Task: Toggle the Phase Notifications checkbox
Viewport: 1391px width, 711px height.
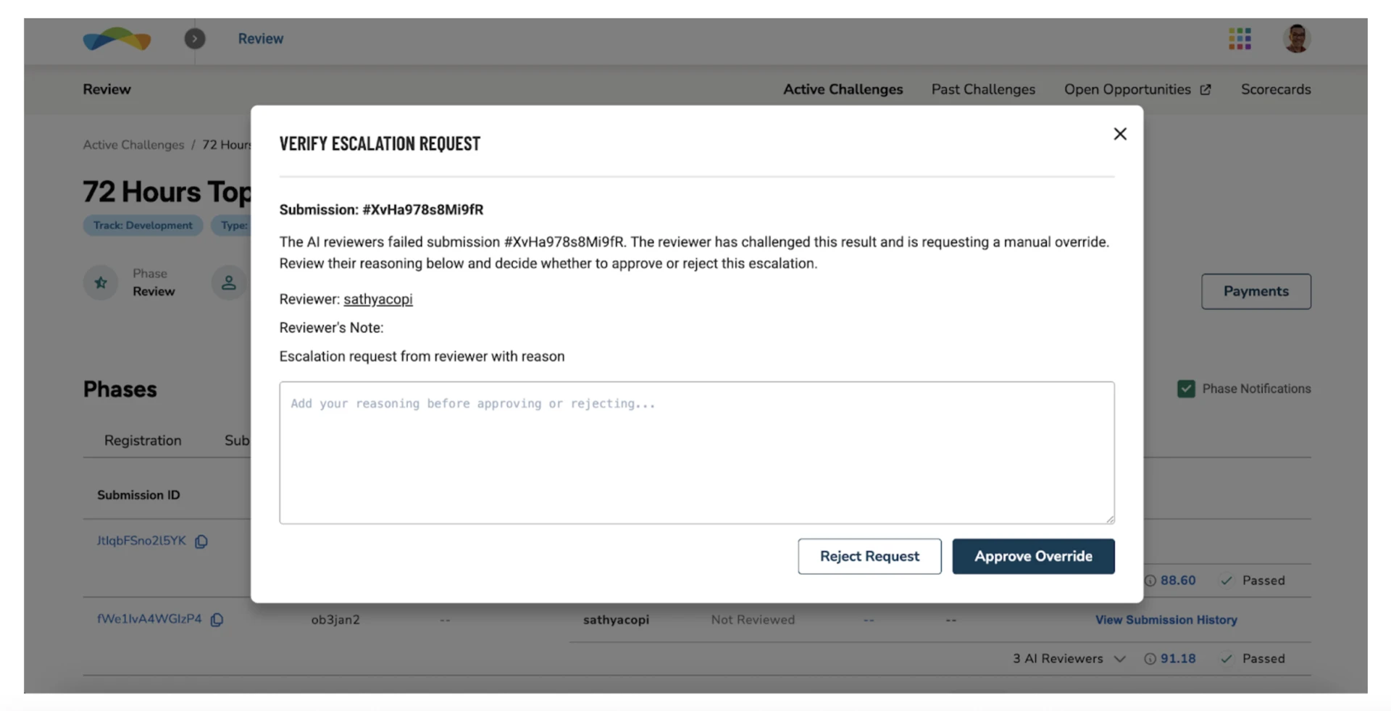Action: [1186, 389]
